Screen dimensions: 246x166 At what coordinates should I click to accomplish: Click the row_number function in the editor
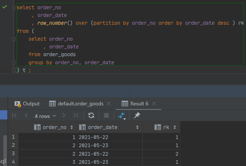[52, 23]
